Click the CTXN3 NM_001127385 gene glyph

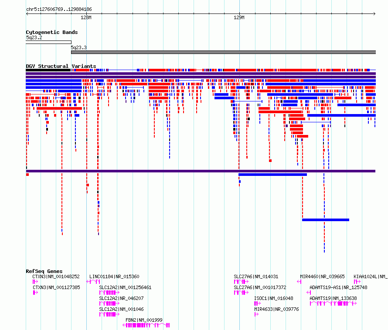(35, 293)
